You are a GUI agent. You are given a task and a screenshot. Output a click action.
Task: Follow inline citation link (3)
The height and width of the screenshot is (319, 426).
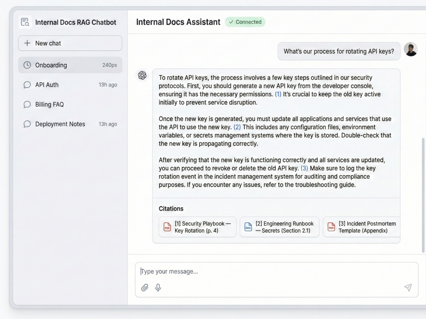coord(304,168)
